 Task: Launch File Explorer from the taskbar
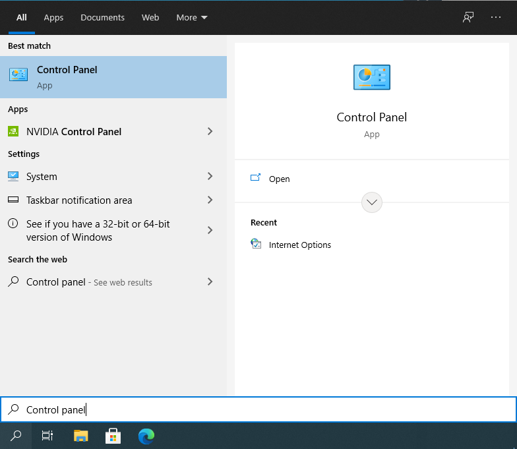[x=80, y=436]
